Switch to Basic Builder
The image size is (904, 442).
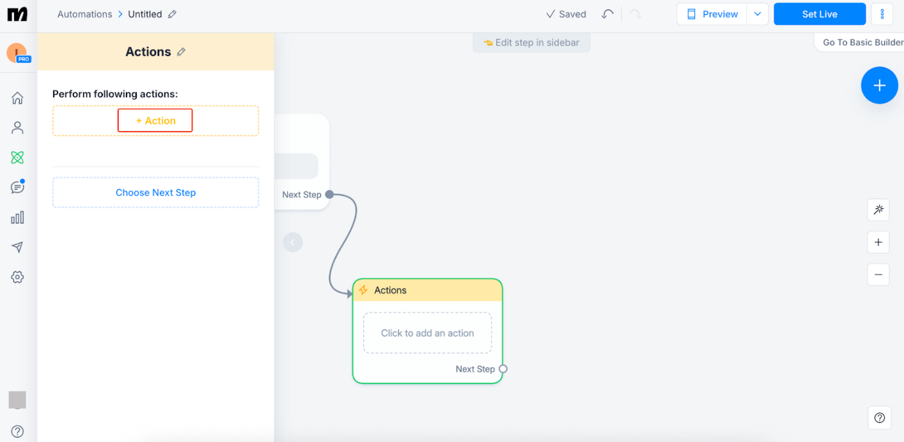pyautogui.click(x=861, y=42)
